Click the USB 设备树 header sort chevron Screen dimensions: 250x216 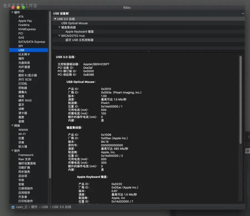coord(243,14)
